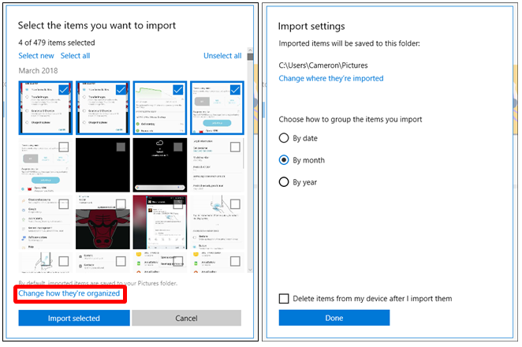Viewport: 522px width, 347px height.
Task: Select the By month radio button
Action: coord(285,160)
